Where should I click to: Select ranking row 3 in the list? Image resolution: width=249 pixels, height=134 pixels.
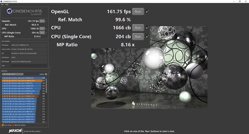point(23,83)
